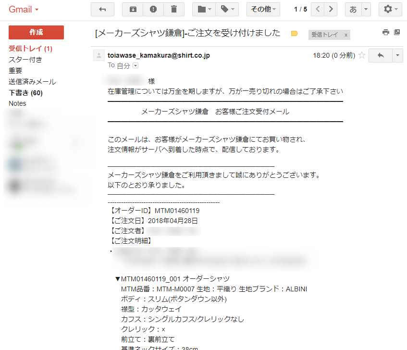Open the Labels tag dropdown

point(227,9)
